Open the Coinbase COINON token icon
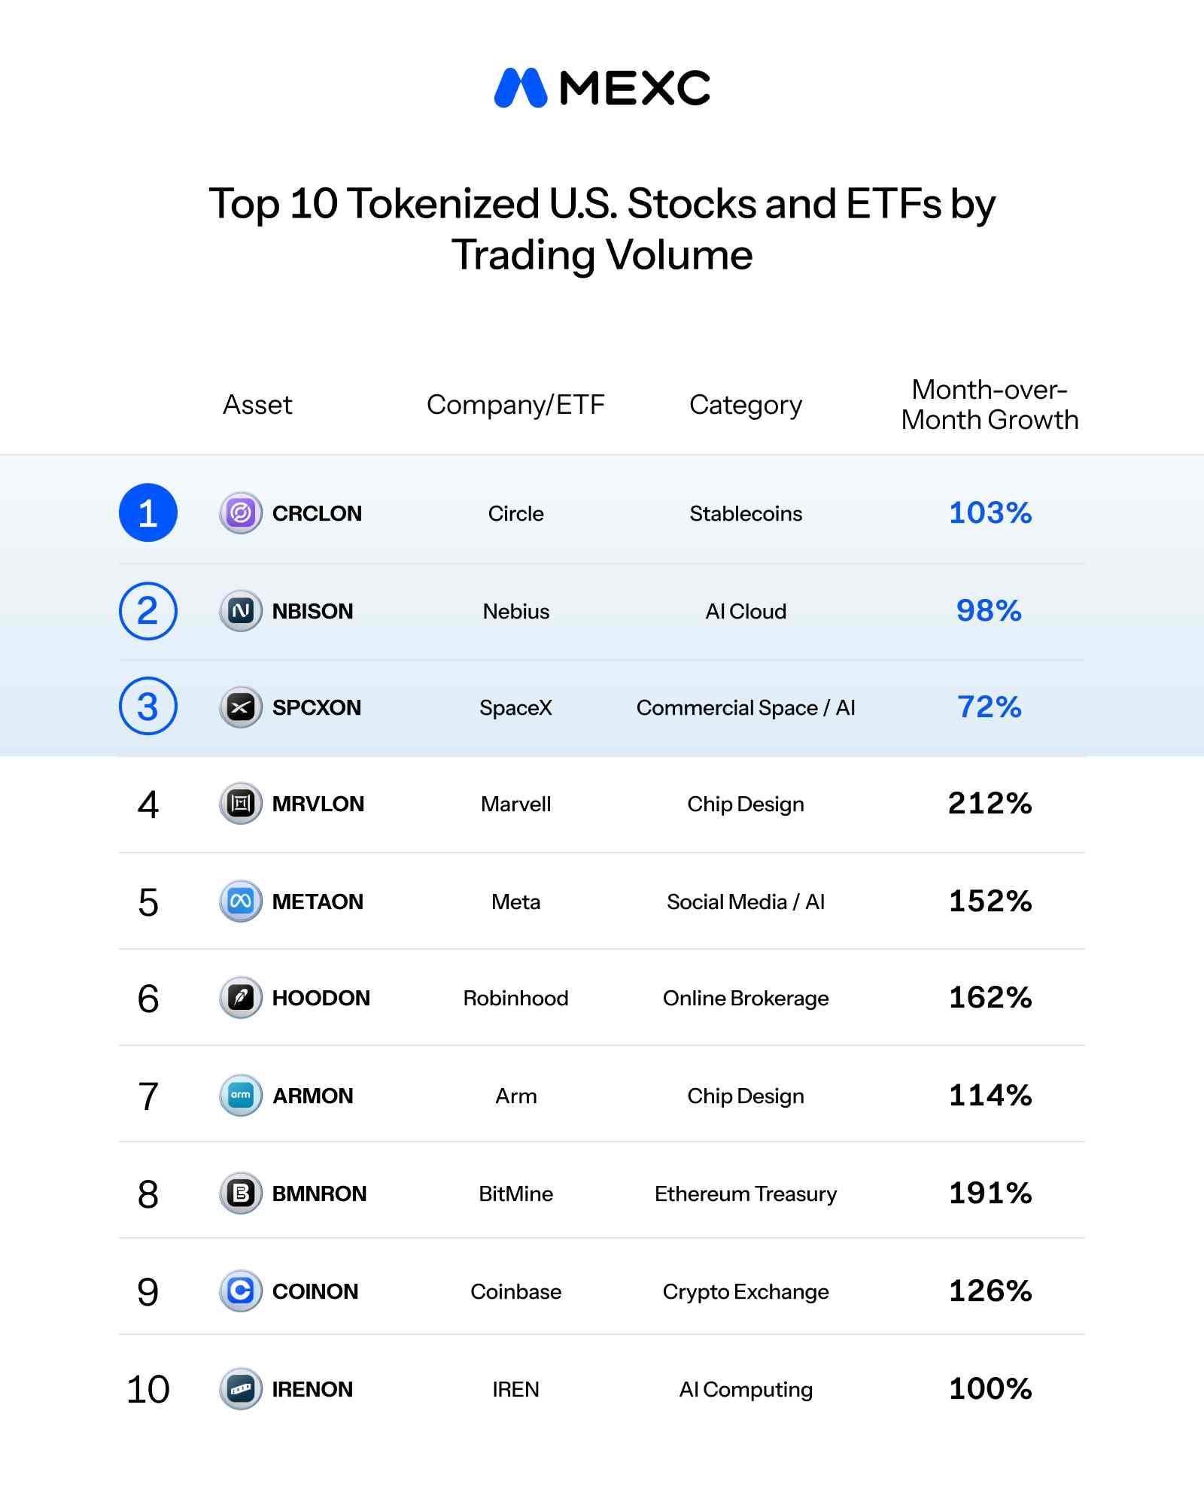This screenshot has width=1204, height=1511. [241, 1291]
